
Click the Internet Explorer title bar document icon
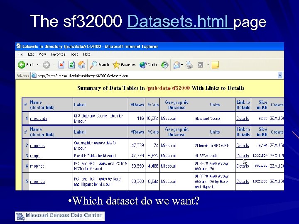[18, 46]
